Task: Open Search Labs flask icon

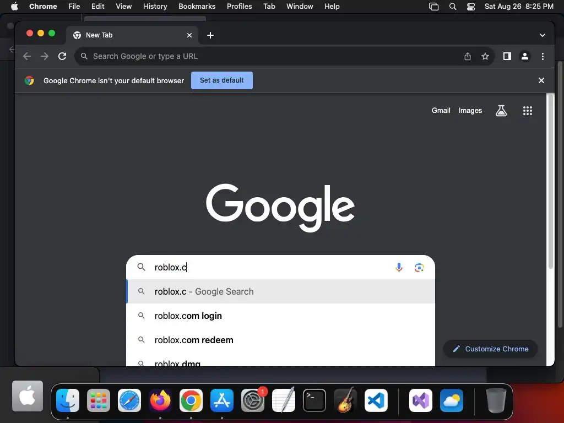Action: point(501,110)
